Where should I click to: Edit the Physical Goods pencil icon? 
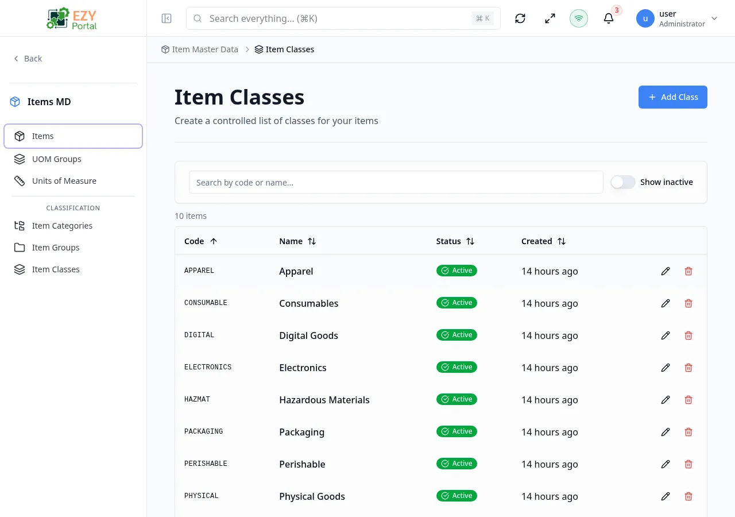coord(666,496)
